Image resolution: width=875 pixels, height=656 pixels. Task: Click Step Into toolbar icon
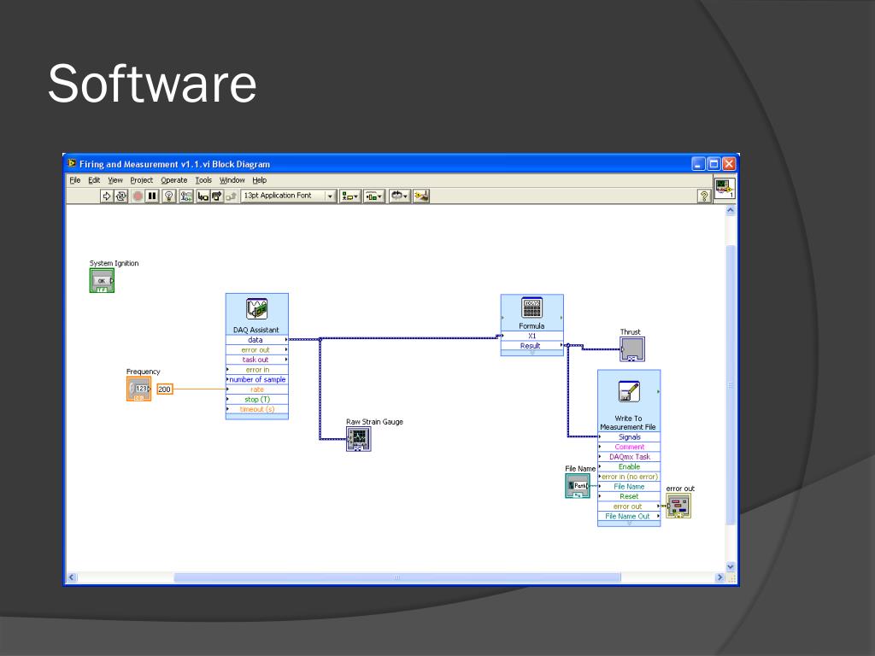click(203, 196)
